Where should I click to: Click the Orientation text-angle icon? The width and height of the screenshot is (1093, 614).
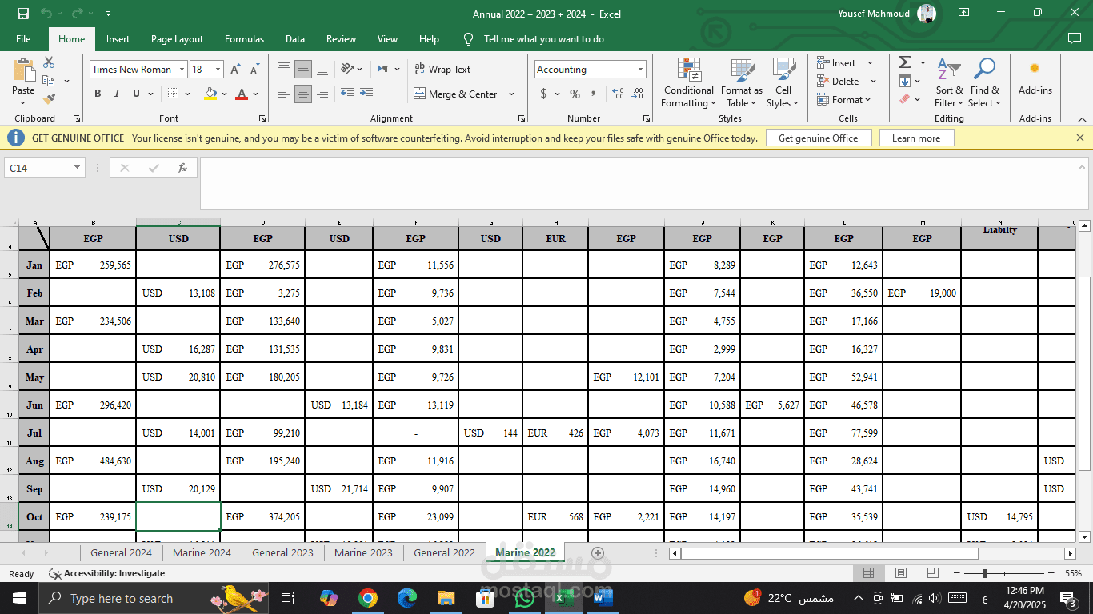[x=347, y=69]
